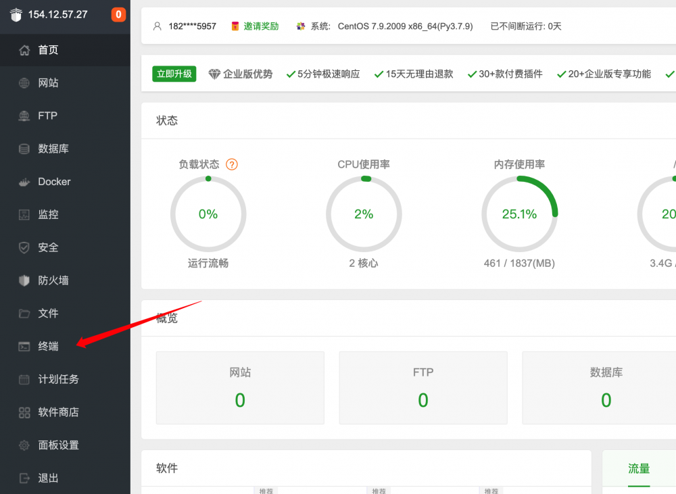Click the 邀请奖励 link
676x494 pixels.
pyautogui.click(x=261, y=26)
